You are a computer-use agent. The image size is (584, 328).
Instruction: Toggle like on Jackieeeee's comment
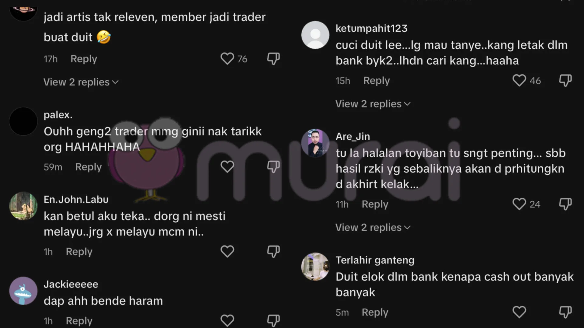(x=227, y=321)
